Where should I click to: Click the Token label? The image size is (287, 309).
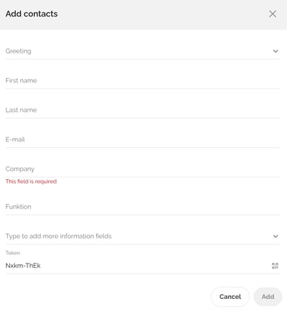[x=13, y=253]
